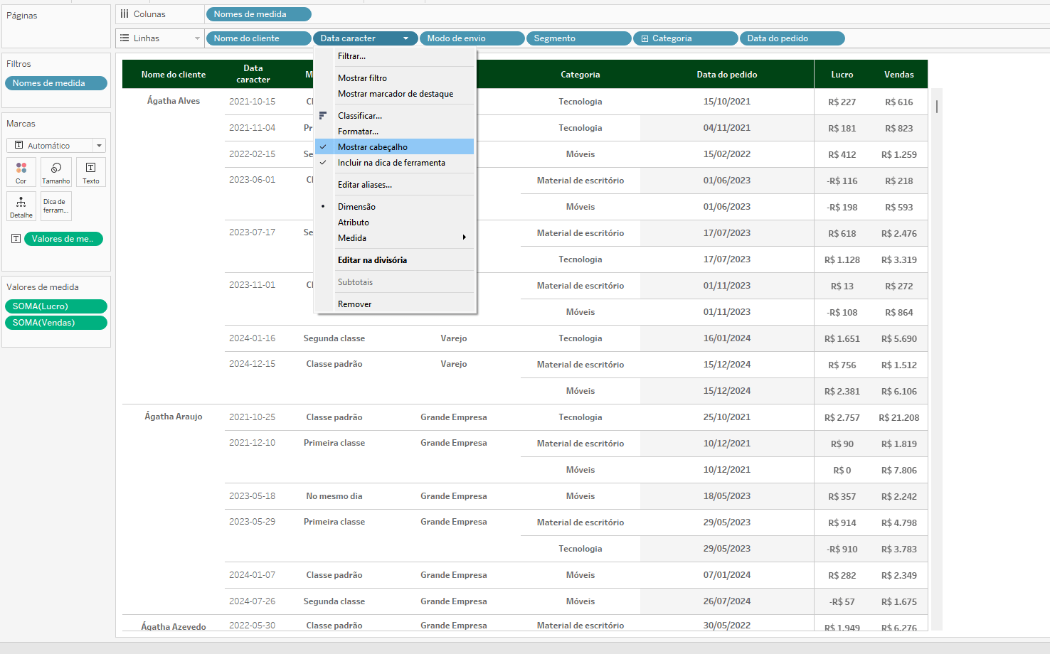Click the Cor (color) marks button

click(21, 171)
